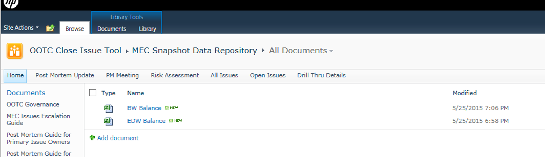
Task: Open OOTC Governance in the sidebar
Action: point(33,104)
